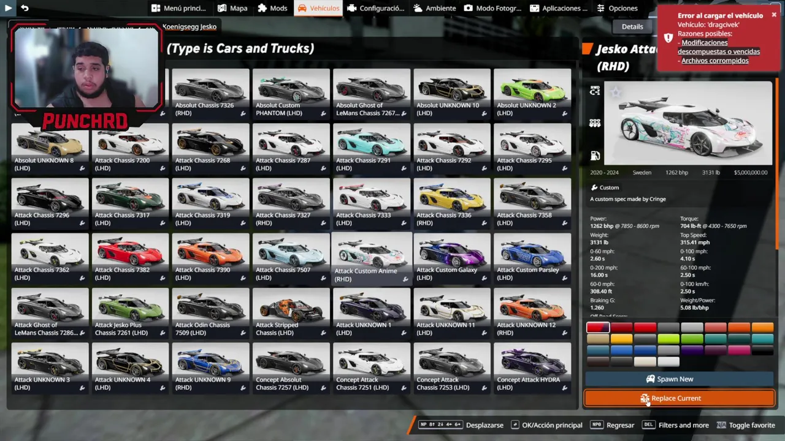Click the Details button

632,26
